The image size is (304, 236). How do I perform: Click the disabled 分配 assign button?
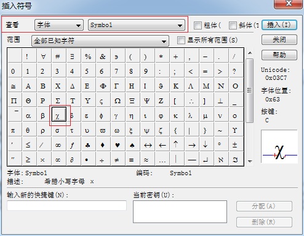pos(264,206)
